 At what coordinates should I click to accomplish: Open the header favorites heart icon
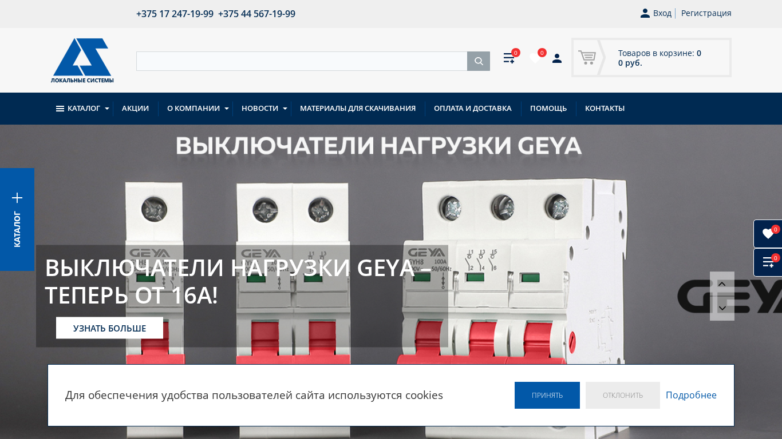point(535,58)
